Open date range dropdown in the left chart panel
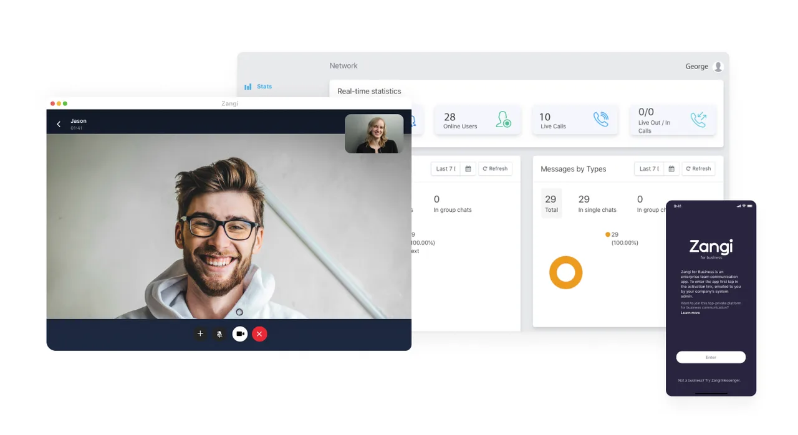 click(x=446, y=169)
